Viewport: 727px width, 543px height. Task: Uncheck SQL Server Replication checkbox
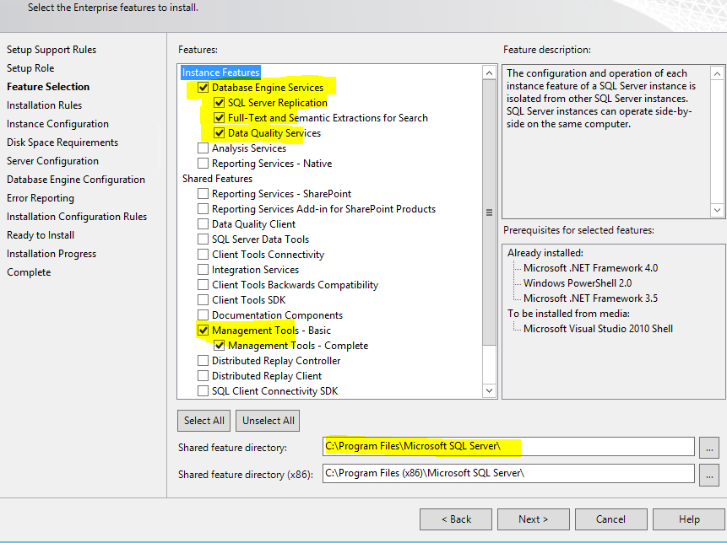pyautogui.click(x=219, y=103)
